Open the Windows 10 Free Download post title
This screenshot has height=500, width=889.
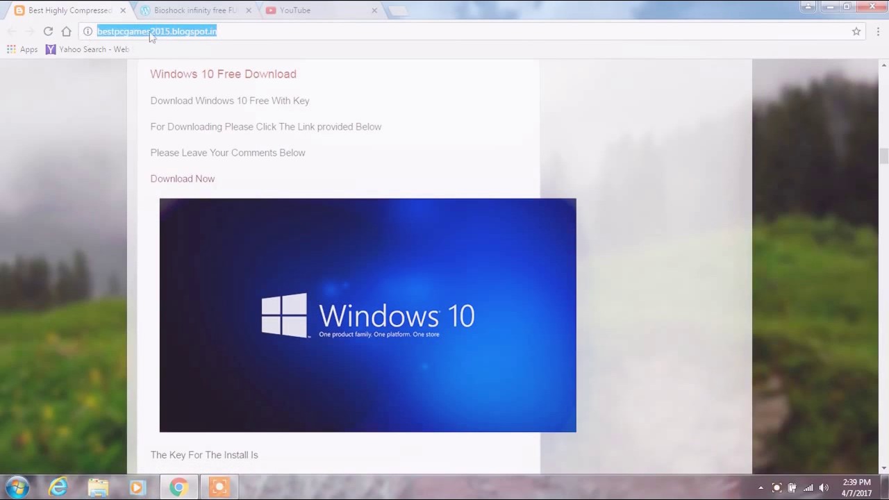pos(223,74)
